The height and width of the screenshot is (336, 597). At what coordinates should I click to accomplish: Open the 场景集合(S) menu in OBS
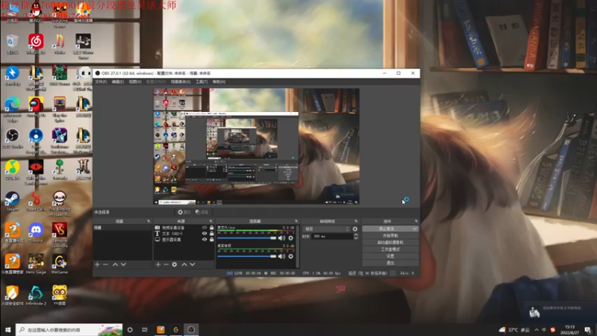click(x=181, y=82)
